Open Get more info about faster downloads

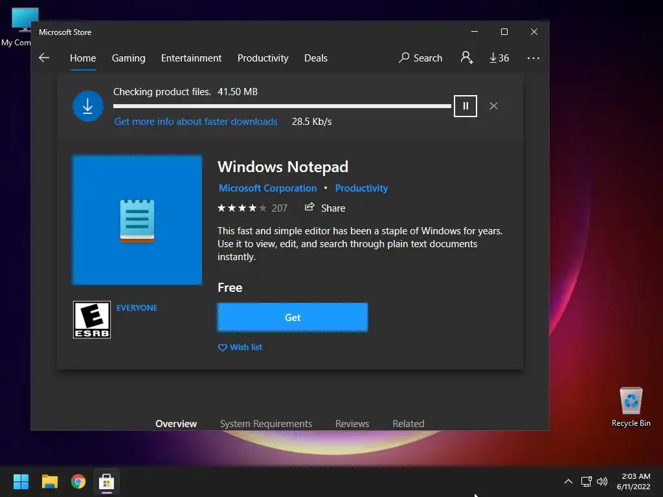(x=196, y=122)
